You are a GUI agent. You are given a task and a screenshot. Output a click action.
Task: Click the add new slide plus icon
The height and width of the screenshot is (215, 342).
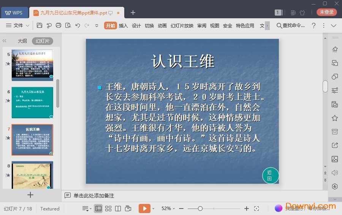(30, 195)
